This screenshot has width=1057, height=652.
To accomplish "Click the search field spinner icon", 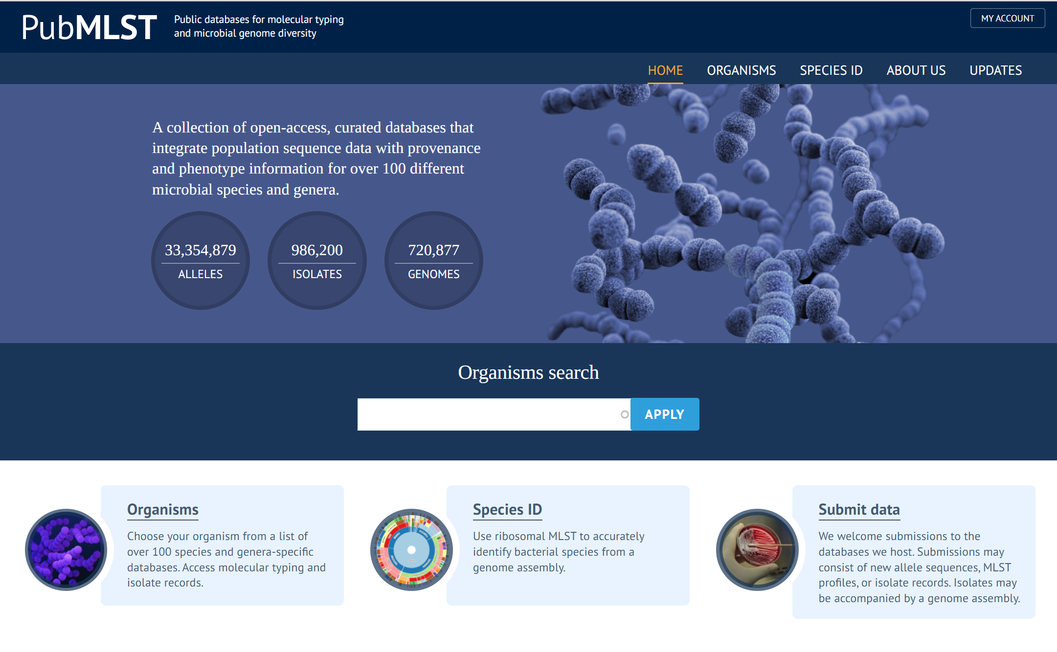I will click(x=625, y=414).
